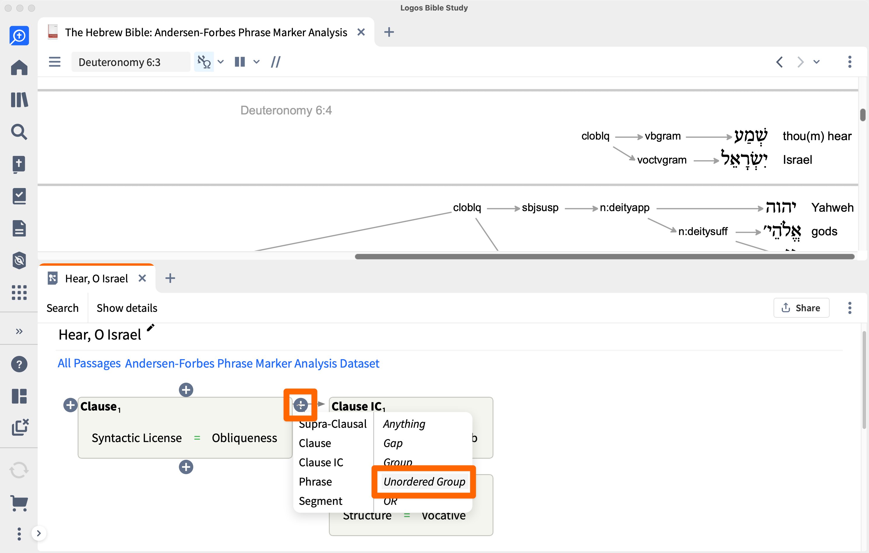Go forward with the right arrow
Viewport: 869px width, 553px height.
[800, 62]
